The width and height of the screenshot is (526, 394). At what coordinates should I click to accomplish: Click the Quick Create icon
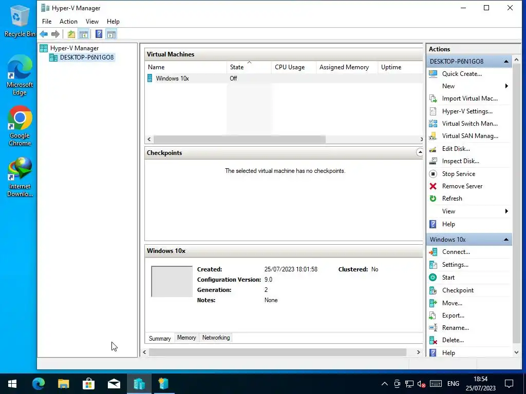[433, 74]
